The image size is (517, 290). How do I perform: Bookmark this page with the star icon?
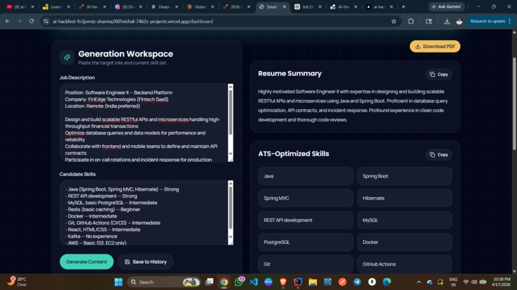(x=394, y=21)
